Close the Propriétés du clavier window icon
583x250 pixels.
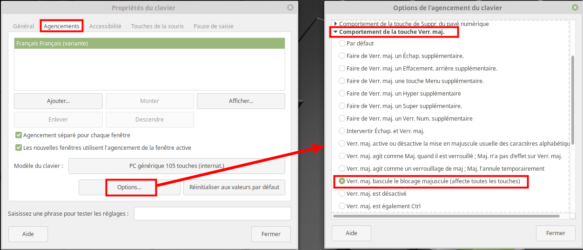[290, 7]
